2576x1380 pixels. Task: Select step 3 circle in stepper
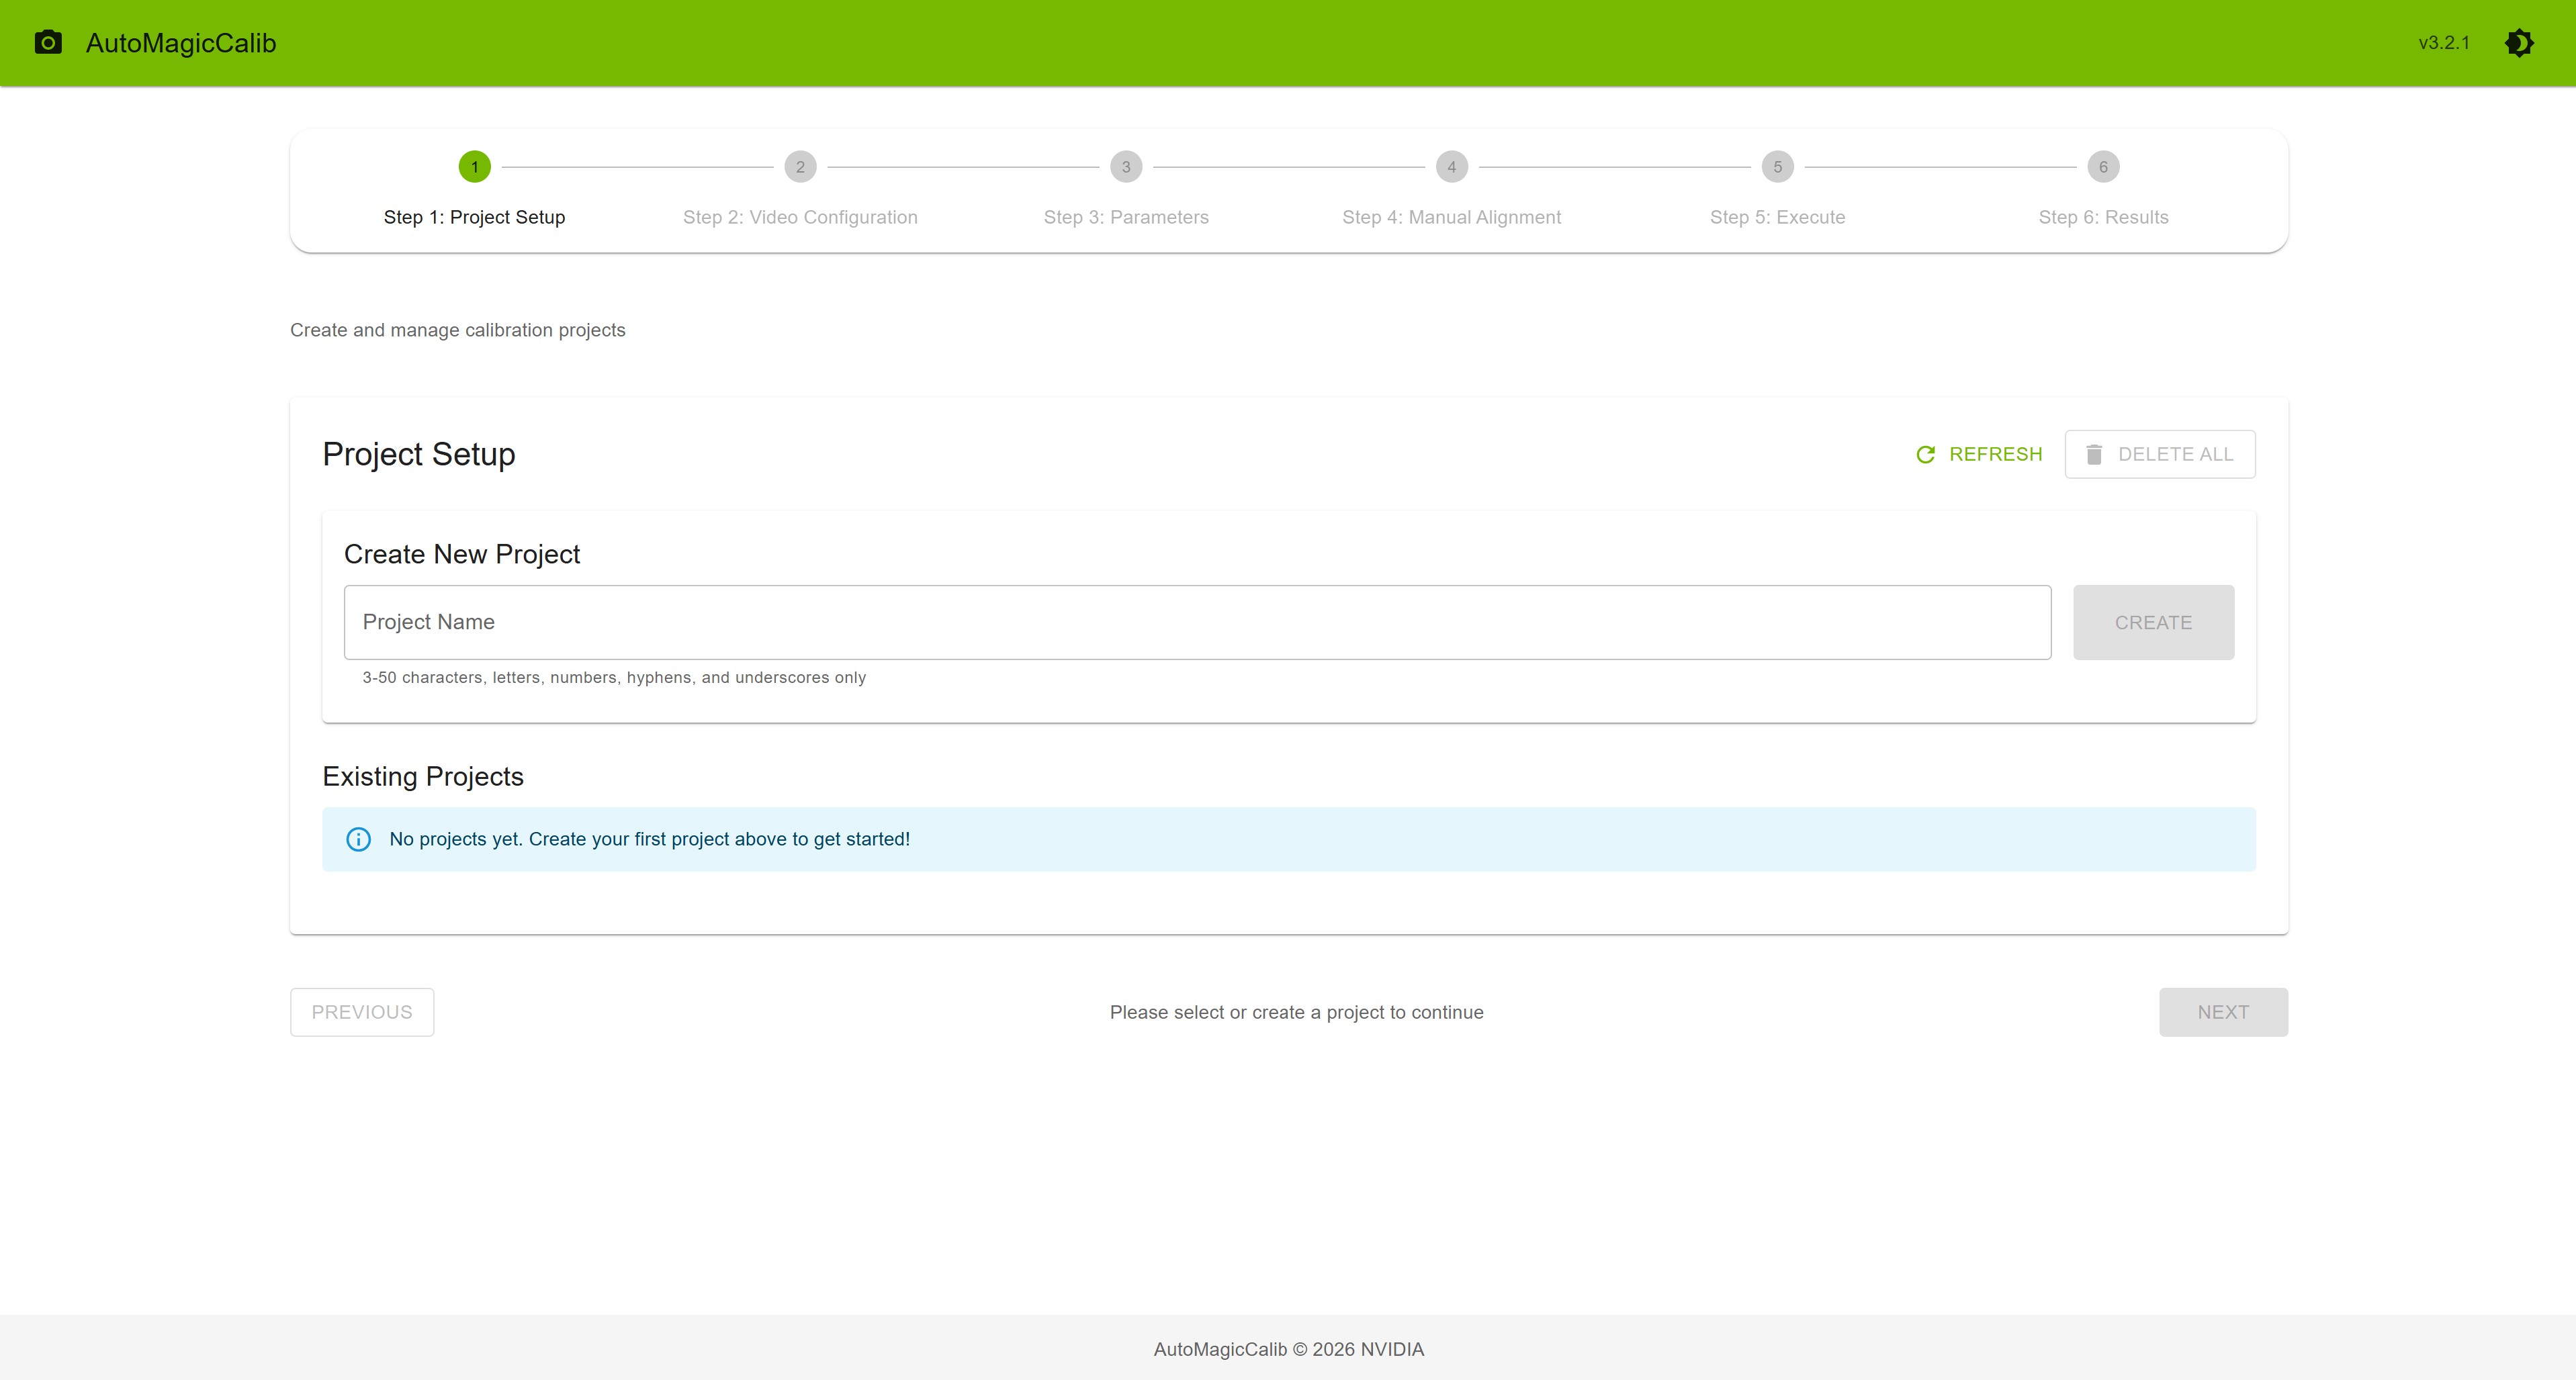pyautogui.click(x=1126, y=167)
